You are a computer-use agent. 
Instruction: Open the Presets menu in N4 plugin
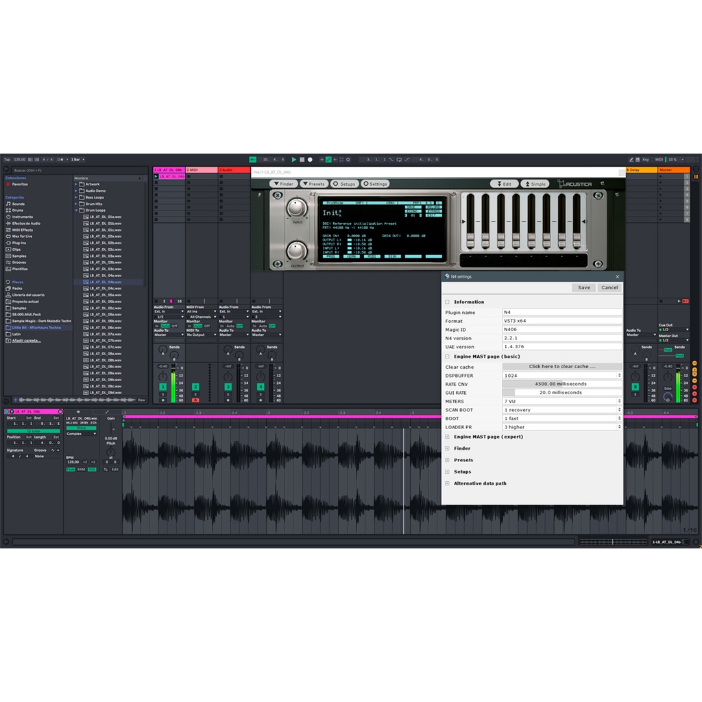pyautogui.click(x=313, y=184)
